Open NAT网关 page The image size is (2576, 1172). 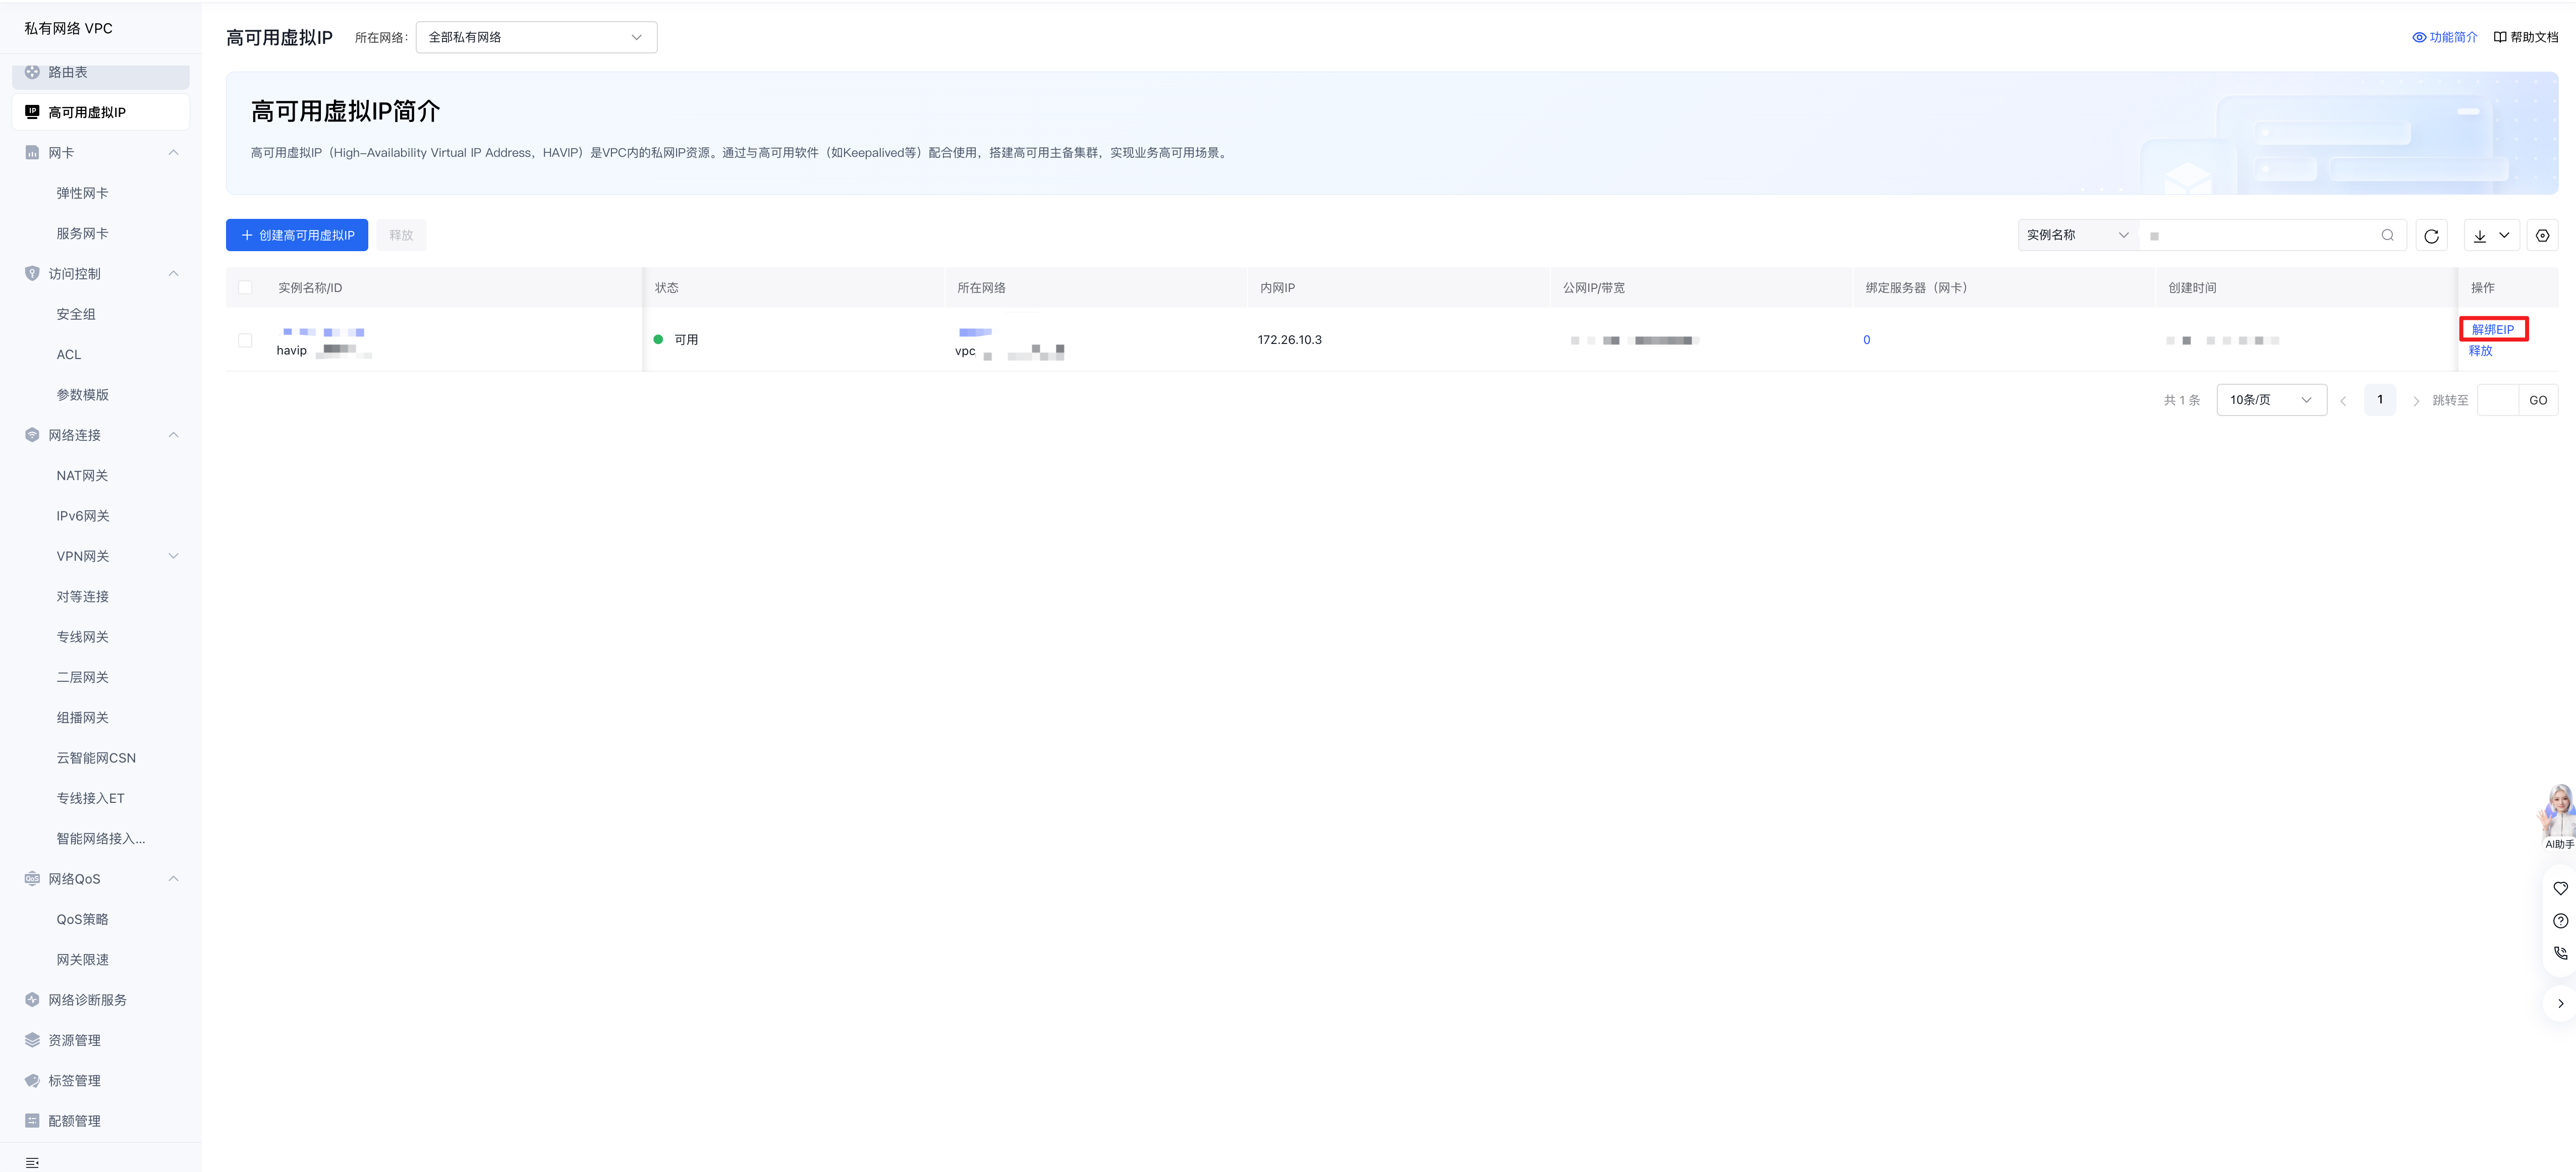(82, 475)
